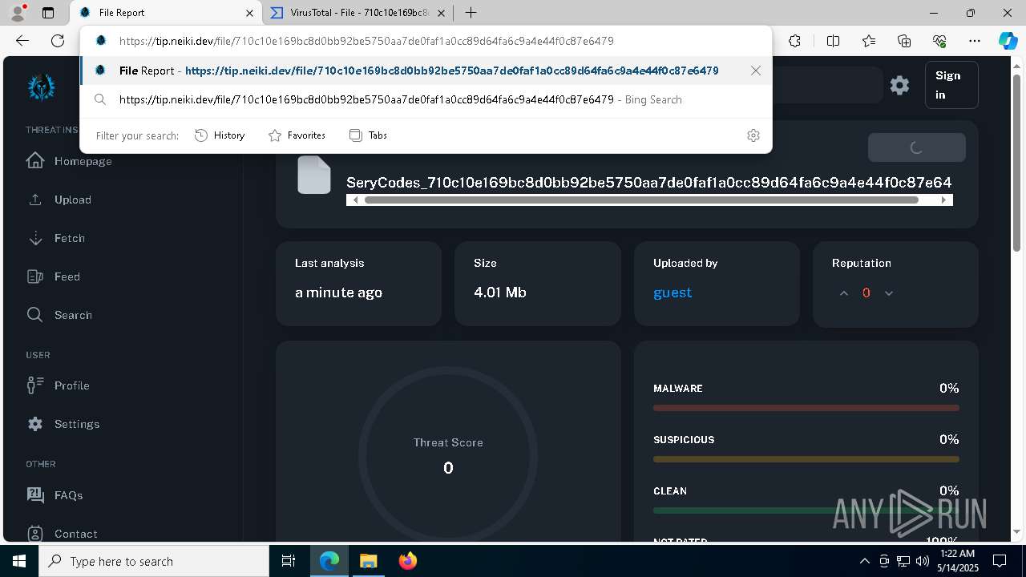This screenshot has height=577, width=1026.
Task: Close the File Report tab
Action: tap(250, 13)
